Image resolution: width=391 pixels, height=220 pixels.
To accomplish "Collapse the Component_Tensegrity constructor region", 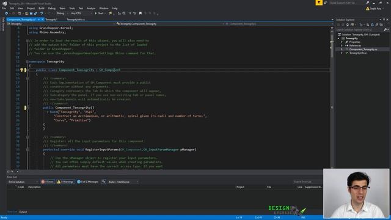I will (x=27, y=108).
